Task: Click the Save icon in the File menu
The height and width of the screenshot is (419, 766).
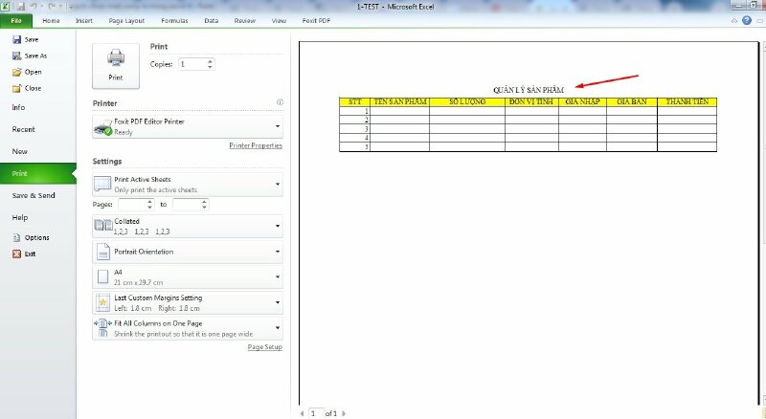Action: [x=17, y=40]
